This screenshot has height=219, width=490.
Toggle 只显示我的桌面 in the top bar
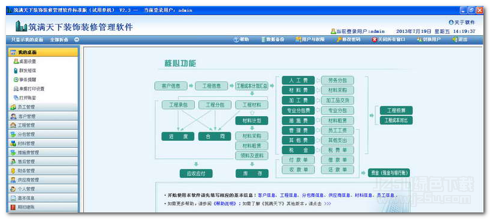[27, 39]
